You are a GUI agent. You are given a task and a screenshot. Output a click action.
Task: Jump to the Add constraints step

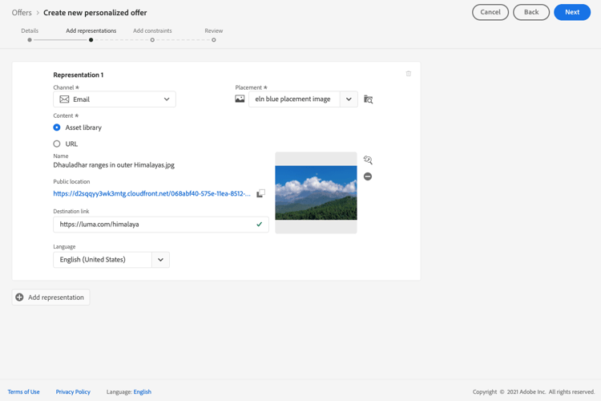click(152, 39)
